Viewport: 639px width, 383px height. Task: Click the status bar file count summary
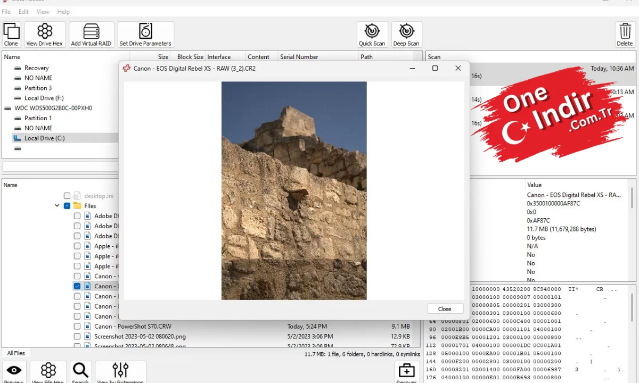(x=362, y=354)
